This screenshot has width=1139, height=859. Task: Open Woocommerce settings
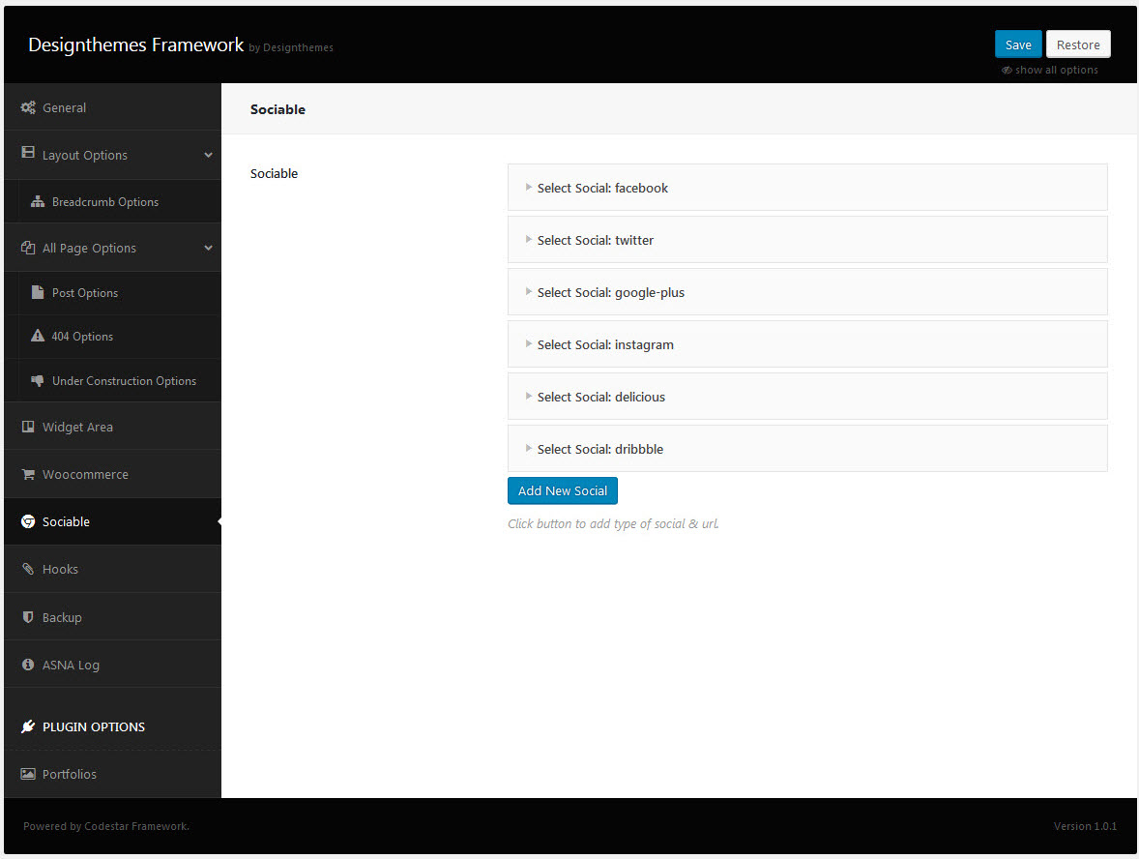tap(112, 475)
